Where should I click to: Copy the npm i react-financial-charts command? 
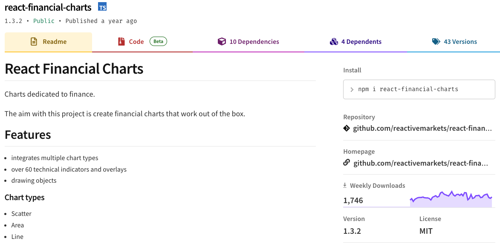419,89
